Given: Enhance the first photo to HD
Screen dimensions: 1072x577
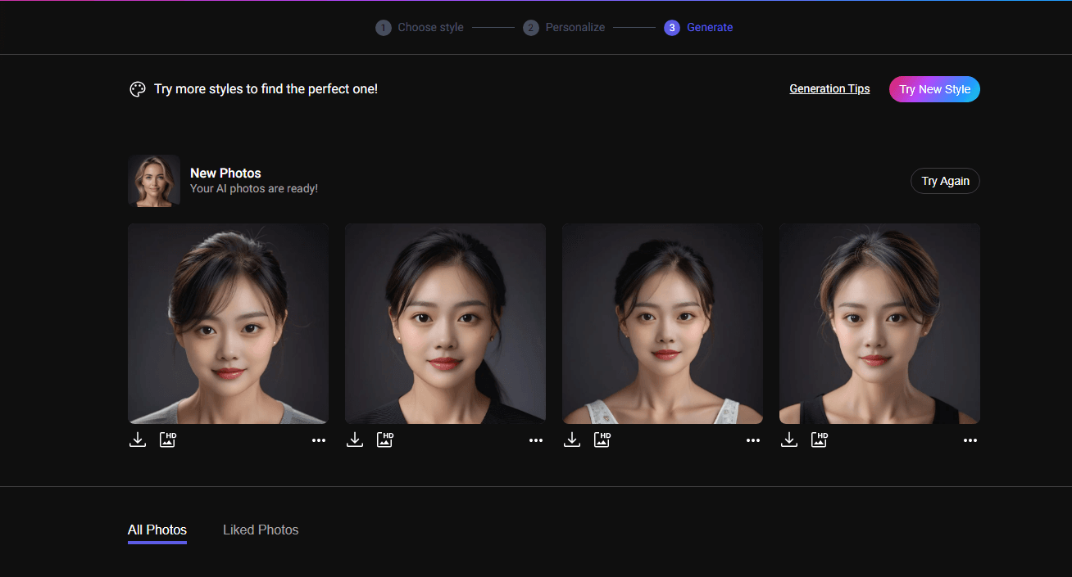Looking at the screenshot, I should click(x=167, y=440).
